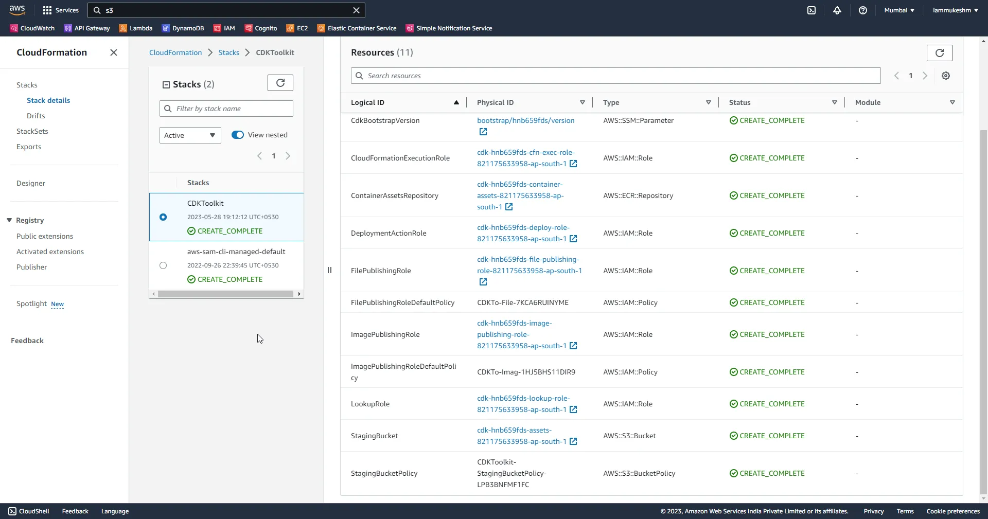Image resolution: width=988 pixels, height=519 pixels.
Task: Open the iammukeshm account menu
Action: pos(956,10)
